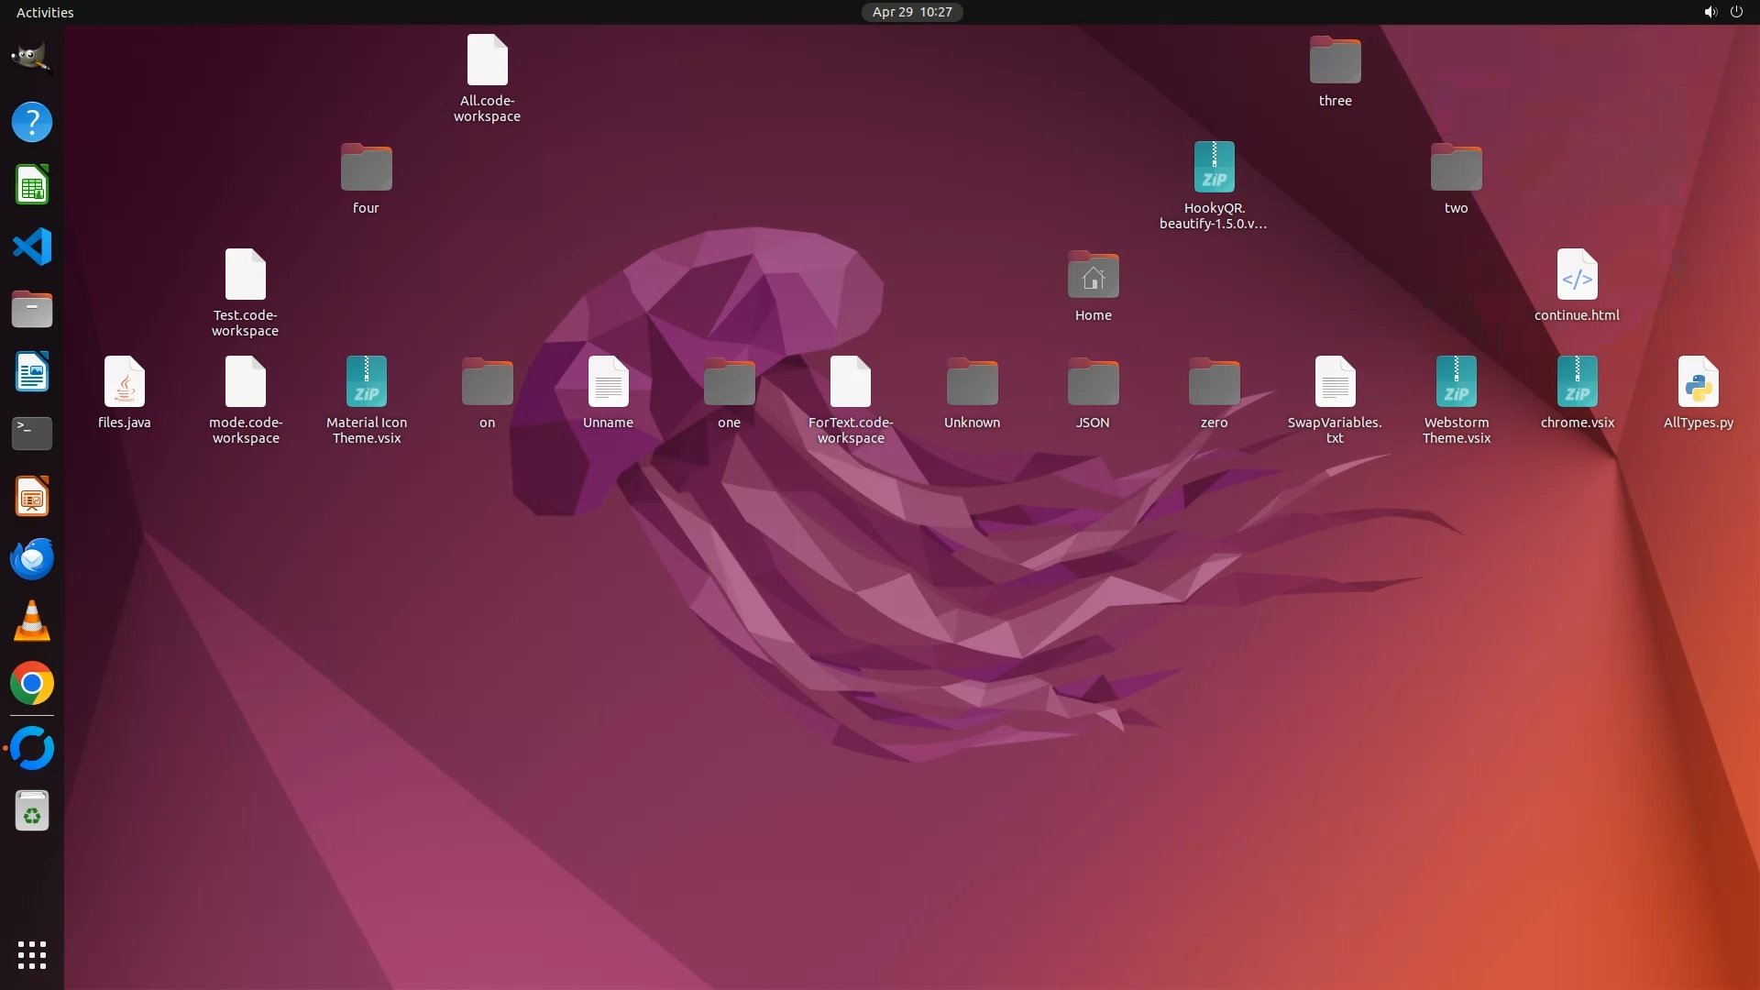This screenshot has width=1760, height=990.
Task: Open Visual Studio Code from the dock
Action: click(32, 247)
